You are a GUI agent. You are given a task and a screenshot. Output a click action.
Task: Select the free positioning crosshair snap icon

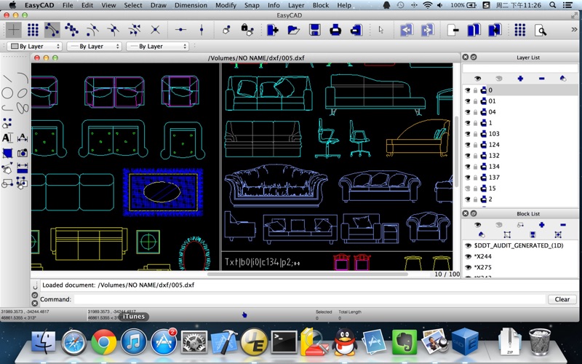point(14,30)
